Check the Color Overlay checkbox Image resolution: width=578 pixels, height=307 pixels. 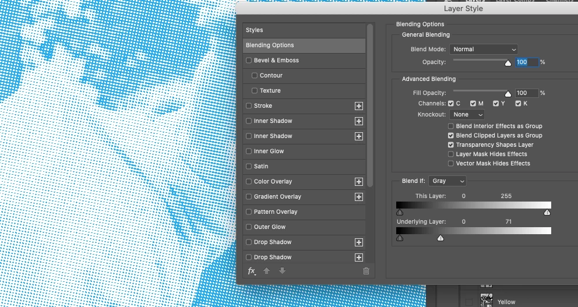[249, 181]
